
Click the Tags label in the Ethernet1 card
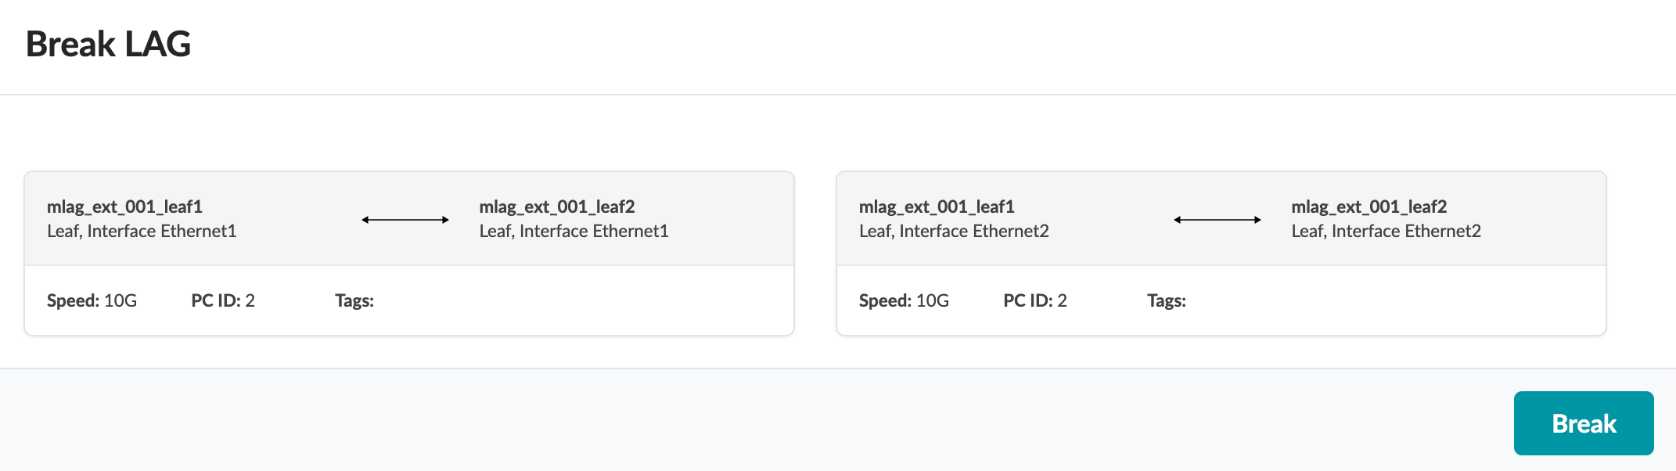(354, 300)
